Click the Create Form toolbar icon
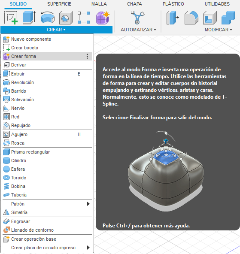The height and width of the screenshot is (254, 240). click(x=103, y=18)
